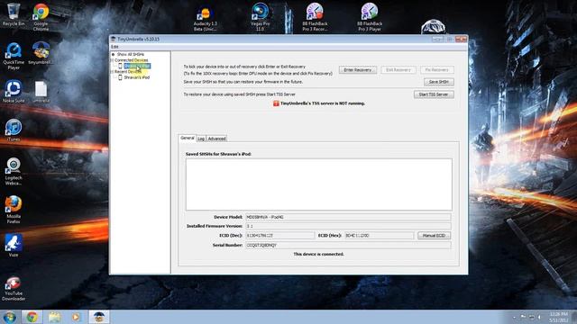Switch to the Log tab
Viewport: 577px width, 324px height.
[x=201, y=139]
